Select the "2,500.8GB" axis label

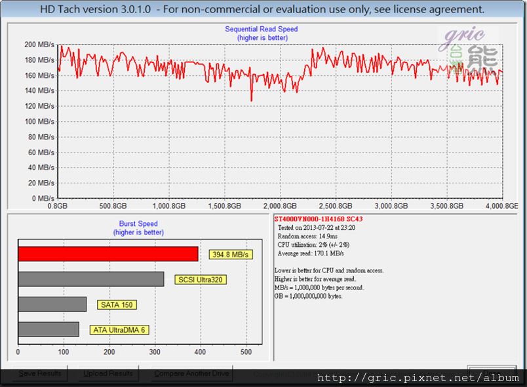(336, 206)
